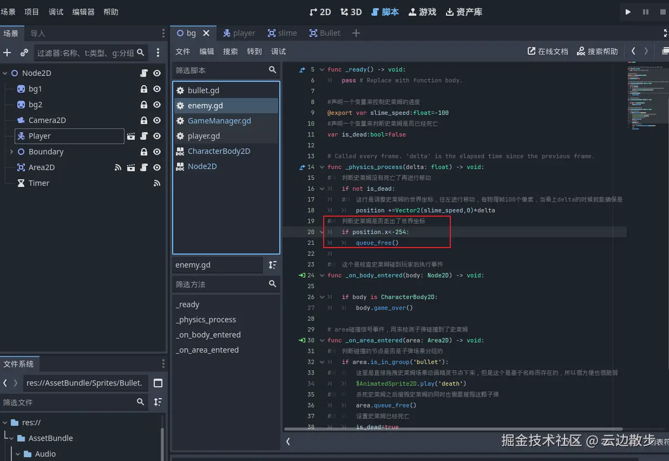The height and width of the screenshot is (461, 669).
Task: Fold the 'if not is_dead' block
Action: point(322,189)
